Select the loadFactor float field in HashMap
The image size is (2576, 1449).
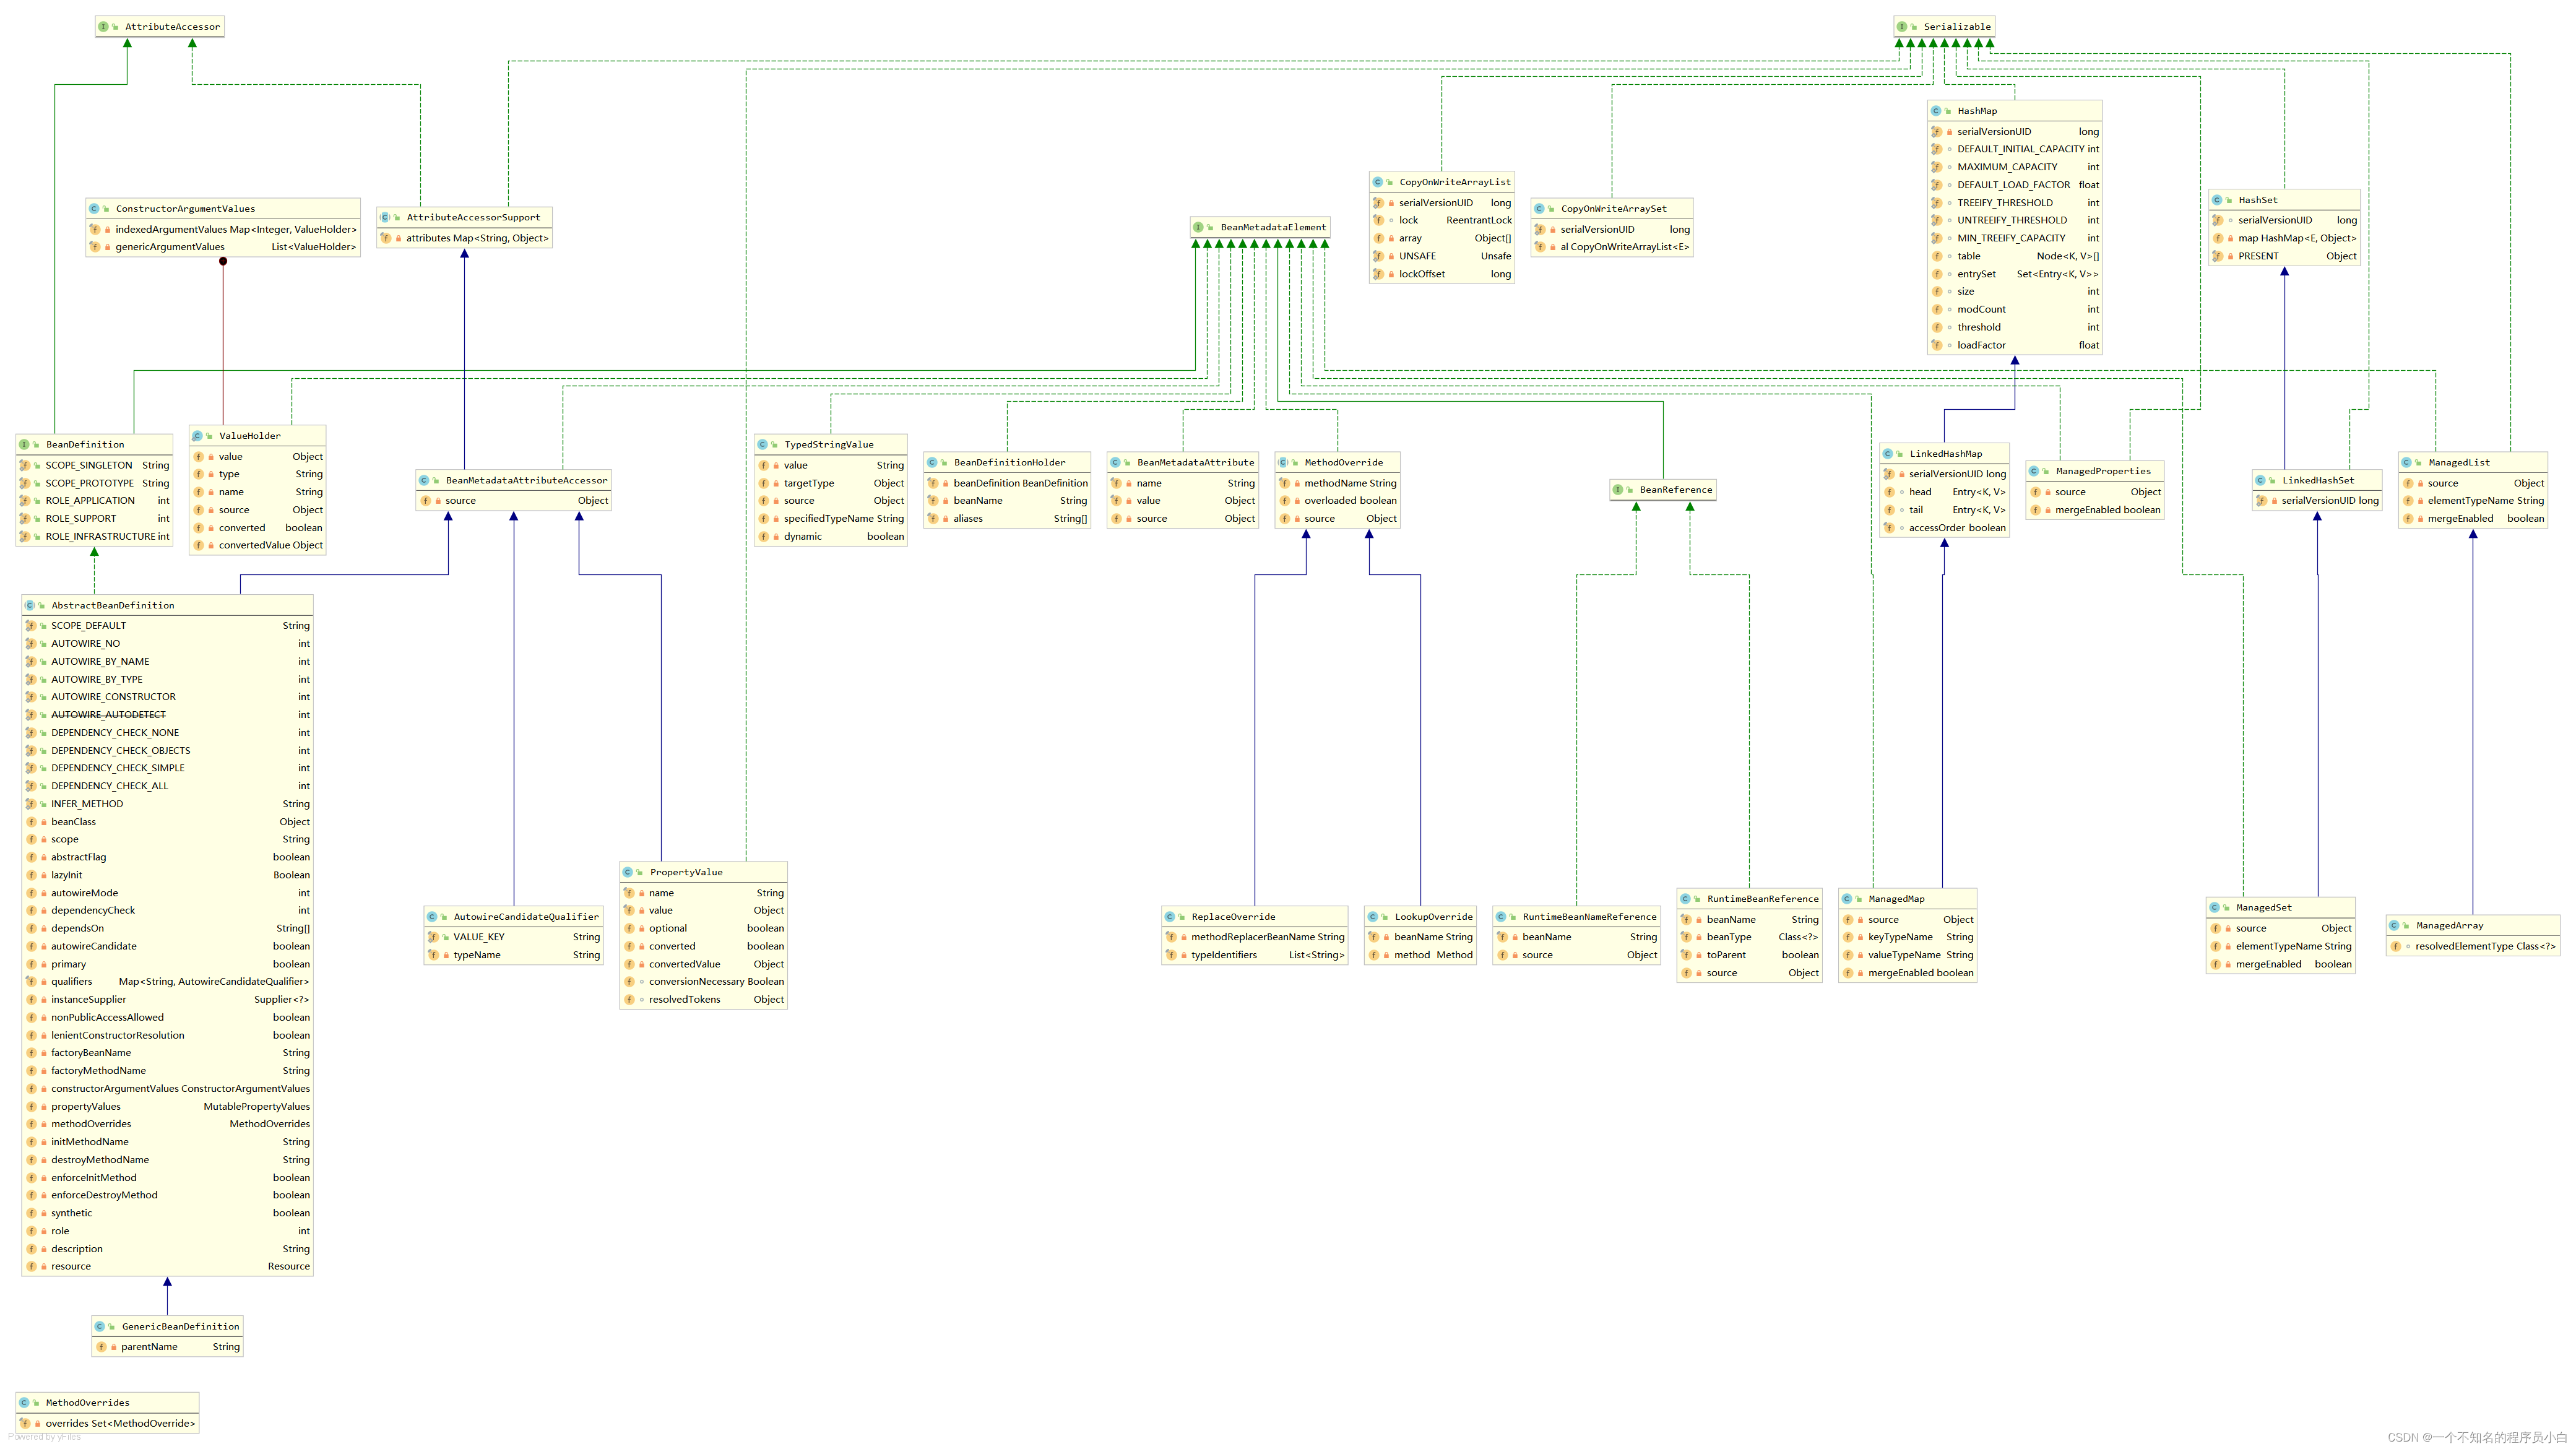pos(2015,346)
